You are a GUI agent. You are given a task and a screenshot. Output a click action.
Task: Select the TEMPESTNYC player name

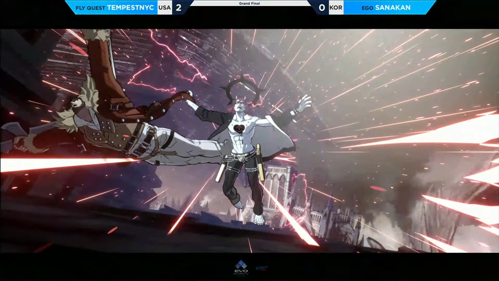(x=131, y=7)
